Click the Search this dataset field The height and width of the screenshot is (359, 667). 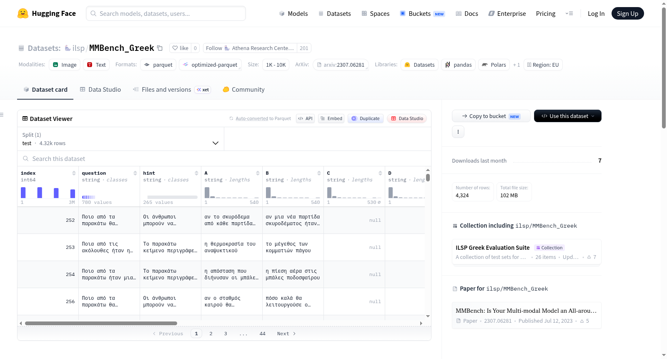224,158
